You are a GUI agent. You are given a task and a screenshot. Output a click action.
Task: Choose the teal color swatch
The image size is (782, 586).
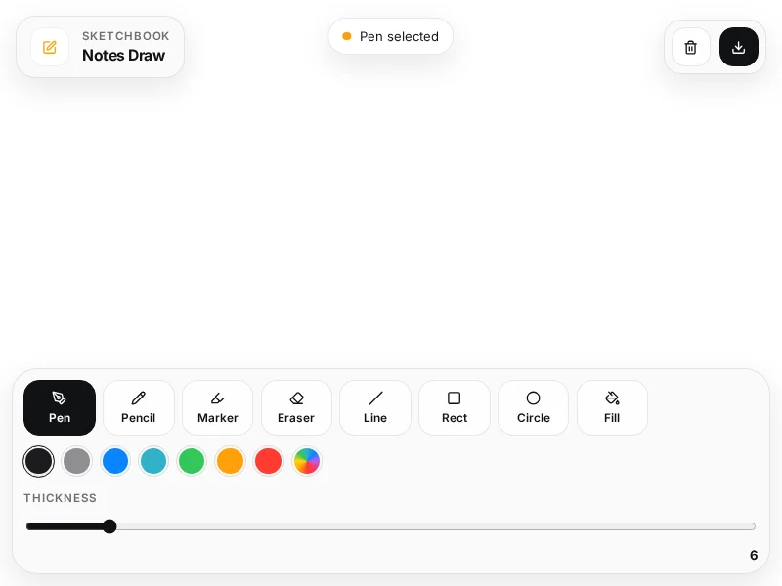tap(153, 461)
